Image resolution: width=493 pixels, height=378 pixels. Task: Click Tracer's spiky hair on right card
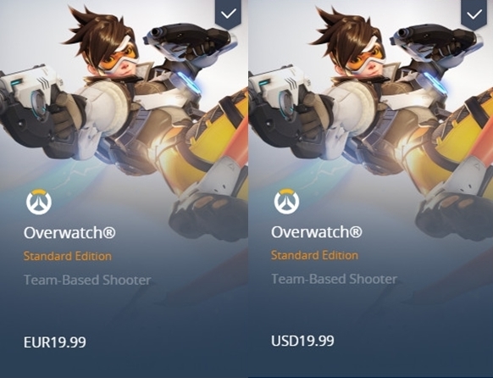click(349, 30)
